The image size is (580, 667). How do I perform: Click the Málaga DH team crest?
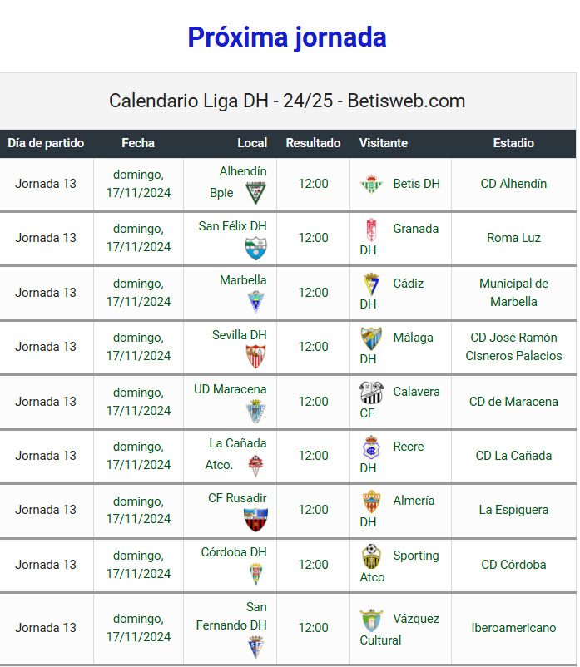371,338
